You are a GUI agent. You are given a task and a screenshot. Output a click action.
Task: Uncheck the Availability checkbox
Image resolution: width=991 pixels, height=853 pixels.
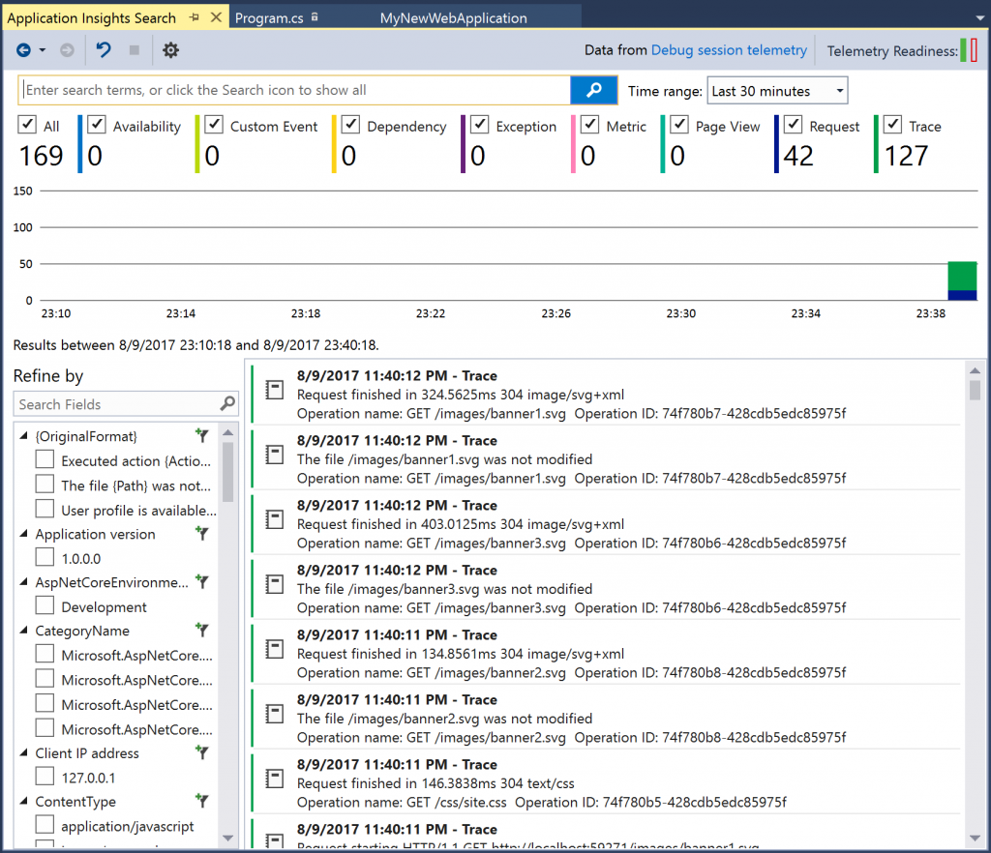pyautogui.click(x=96, y=125)
